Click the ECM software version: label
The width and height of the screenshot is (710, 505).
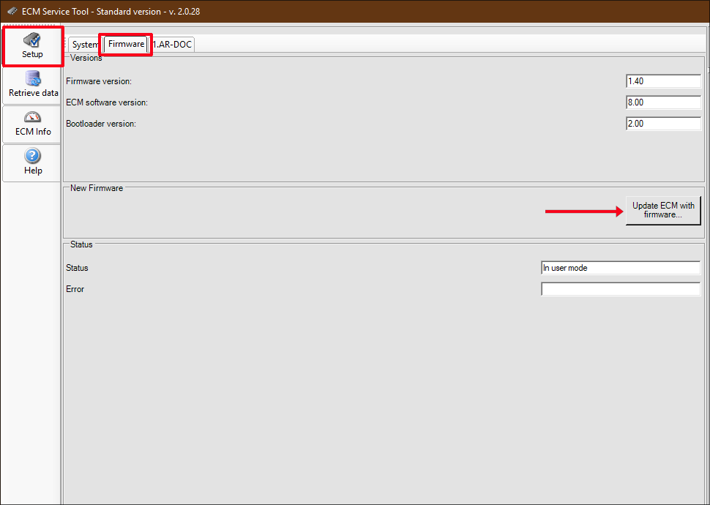[107, 102]
